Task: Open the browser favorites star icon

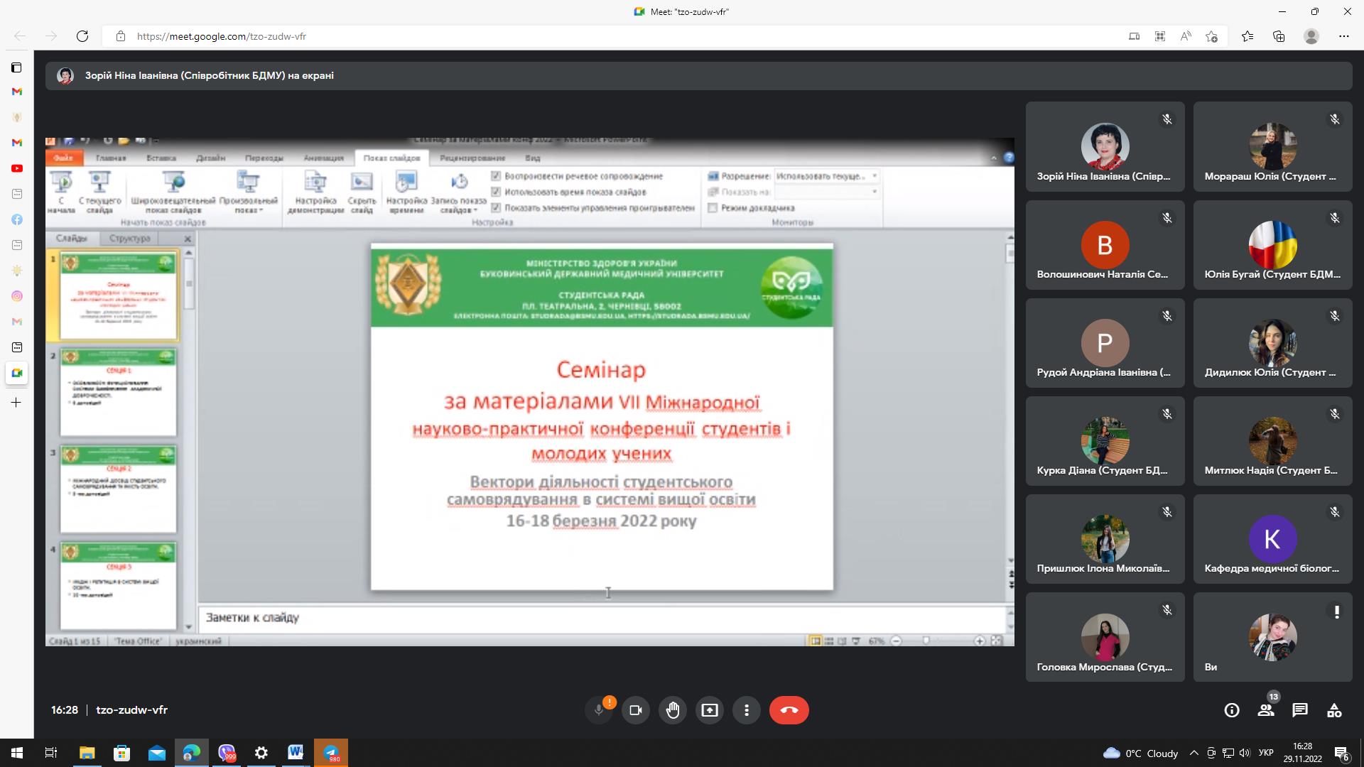Action: click(x=1247, y=36)
